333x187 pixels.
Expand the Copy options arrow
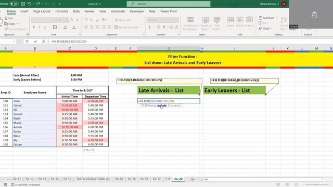[x=18, y=24]
